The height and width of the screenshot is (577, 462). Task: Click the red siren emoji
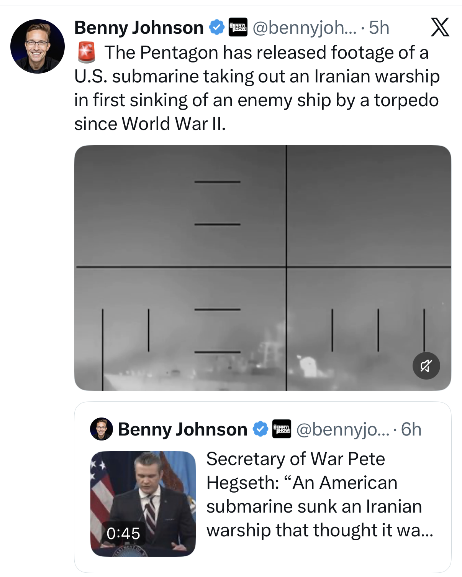(x=86, y=53)
